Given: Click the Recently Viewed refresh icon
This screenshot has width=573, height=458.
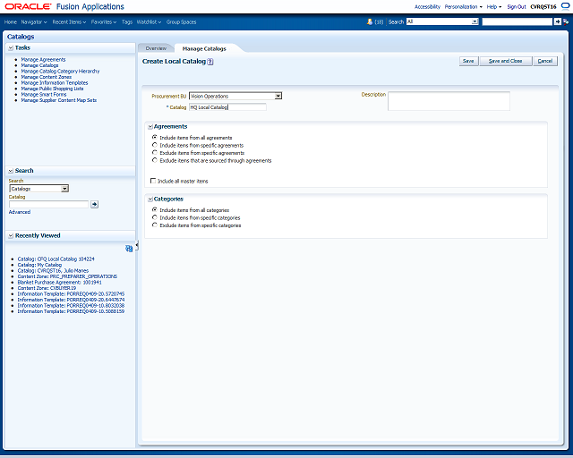Looking at the screenshot, I should (x=129, y=249).
